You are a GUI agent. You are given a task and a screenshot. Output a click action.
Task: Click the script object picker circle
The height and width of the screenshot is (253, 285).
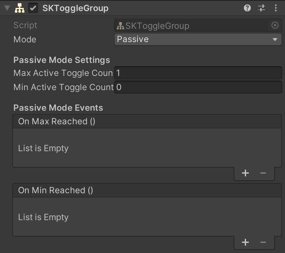click(x=275, y=25)
